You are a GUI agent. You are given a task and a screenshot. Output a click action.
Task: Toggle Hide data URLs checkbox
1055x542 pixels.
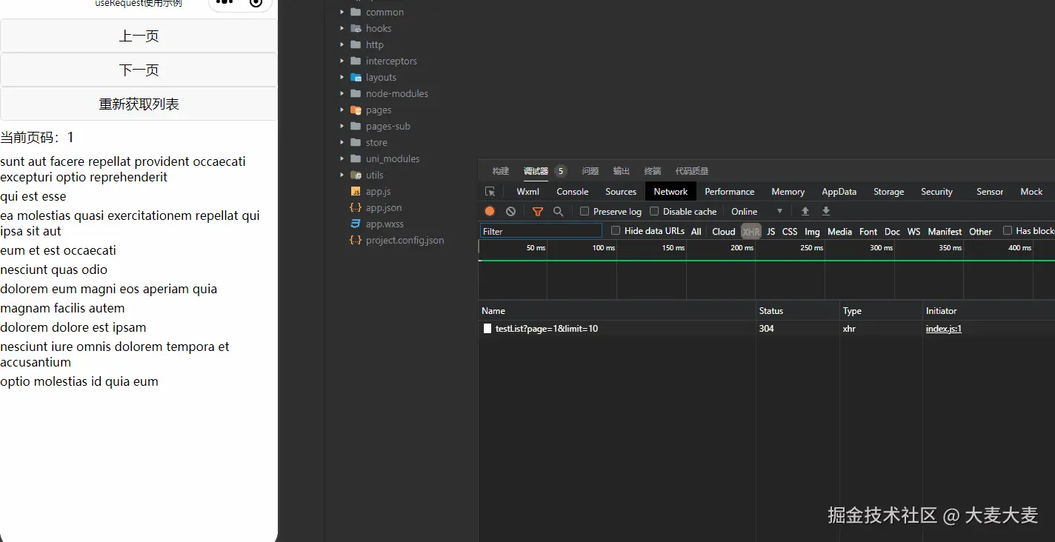coord(616,230)
